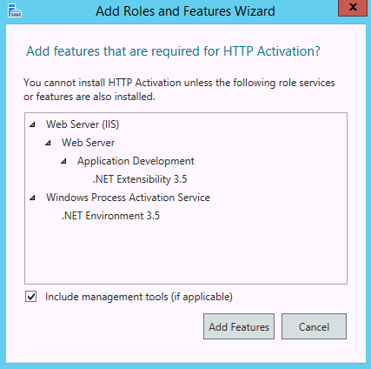Collapse the Web Server (IIS) tree node

click(x=32, y=124)
